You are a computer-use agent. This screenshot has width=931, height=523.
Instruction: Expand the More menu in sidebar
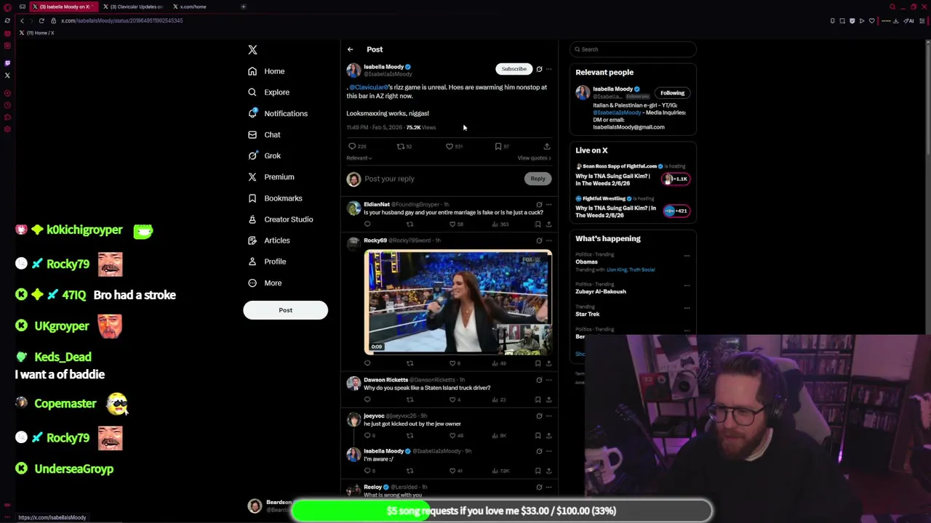(265, 283)
